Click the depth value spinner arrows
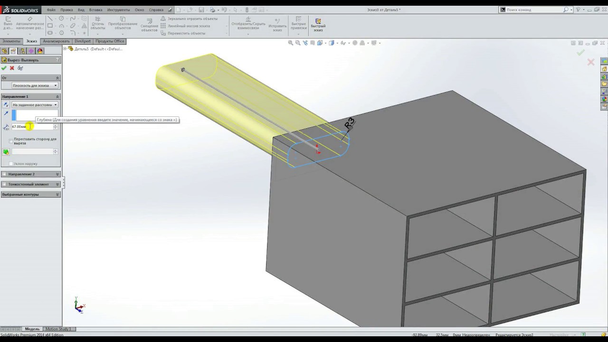The image size is (608, 342). [x=56, y=126]
